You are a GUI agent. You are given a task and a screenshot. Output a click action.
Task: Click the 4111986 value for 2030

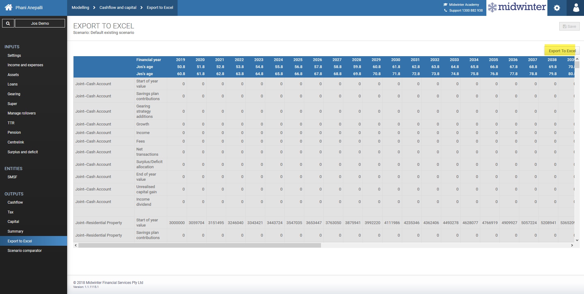(392, 223)
